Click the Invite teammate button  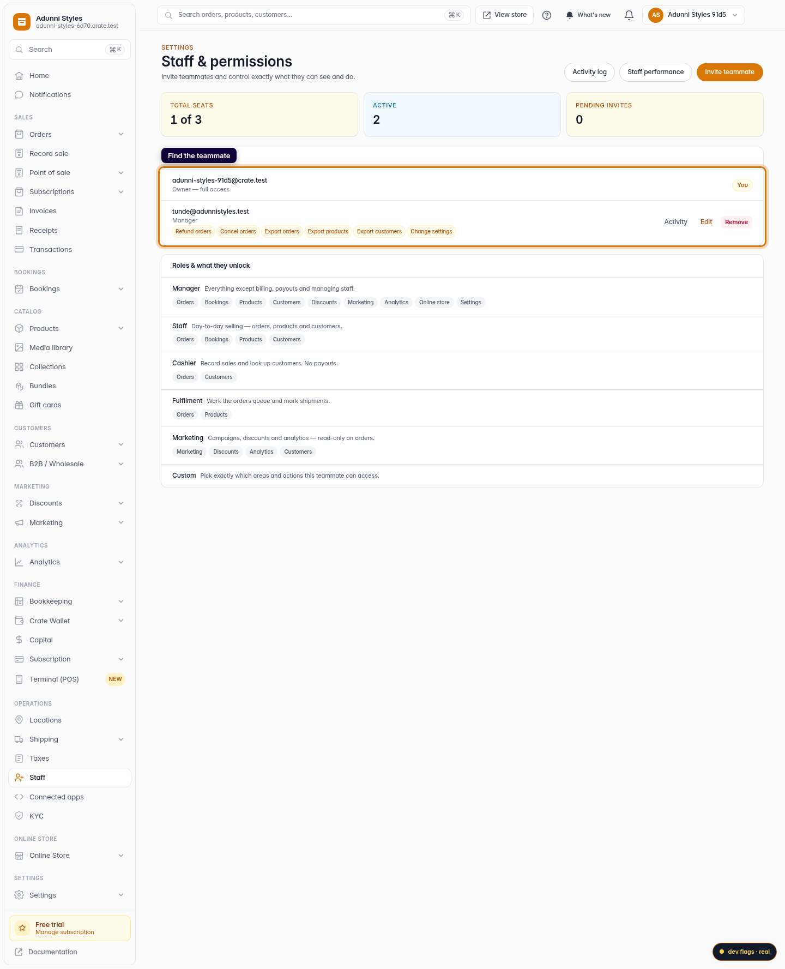(x=729, y=72)
